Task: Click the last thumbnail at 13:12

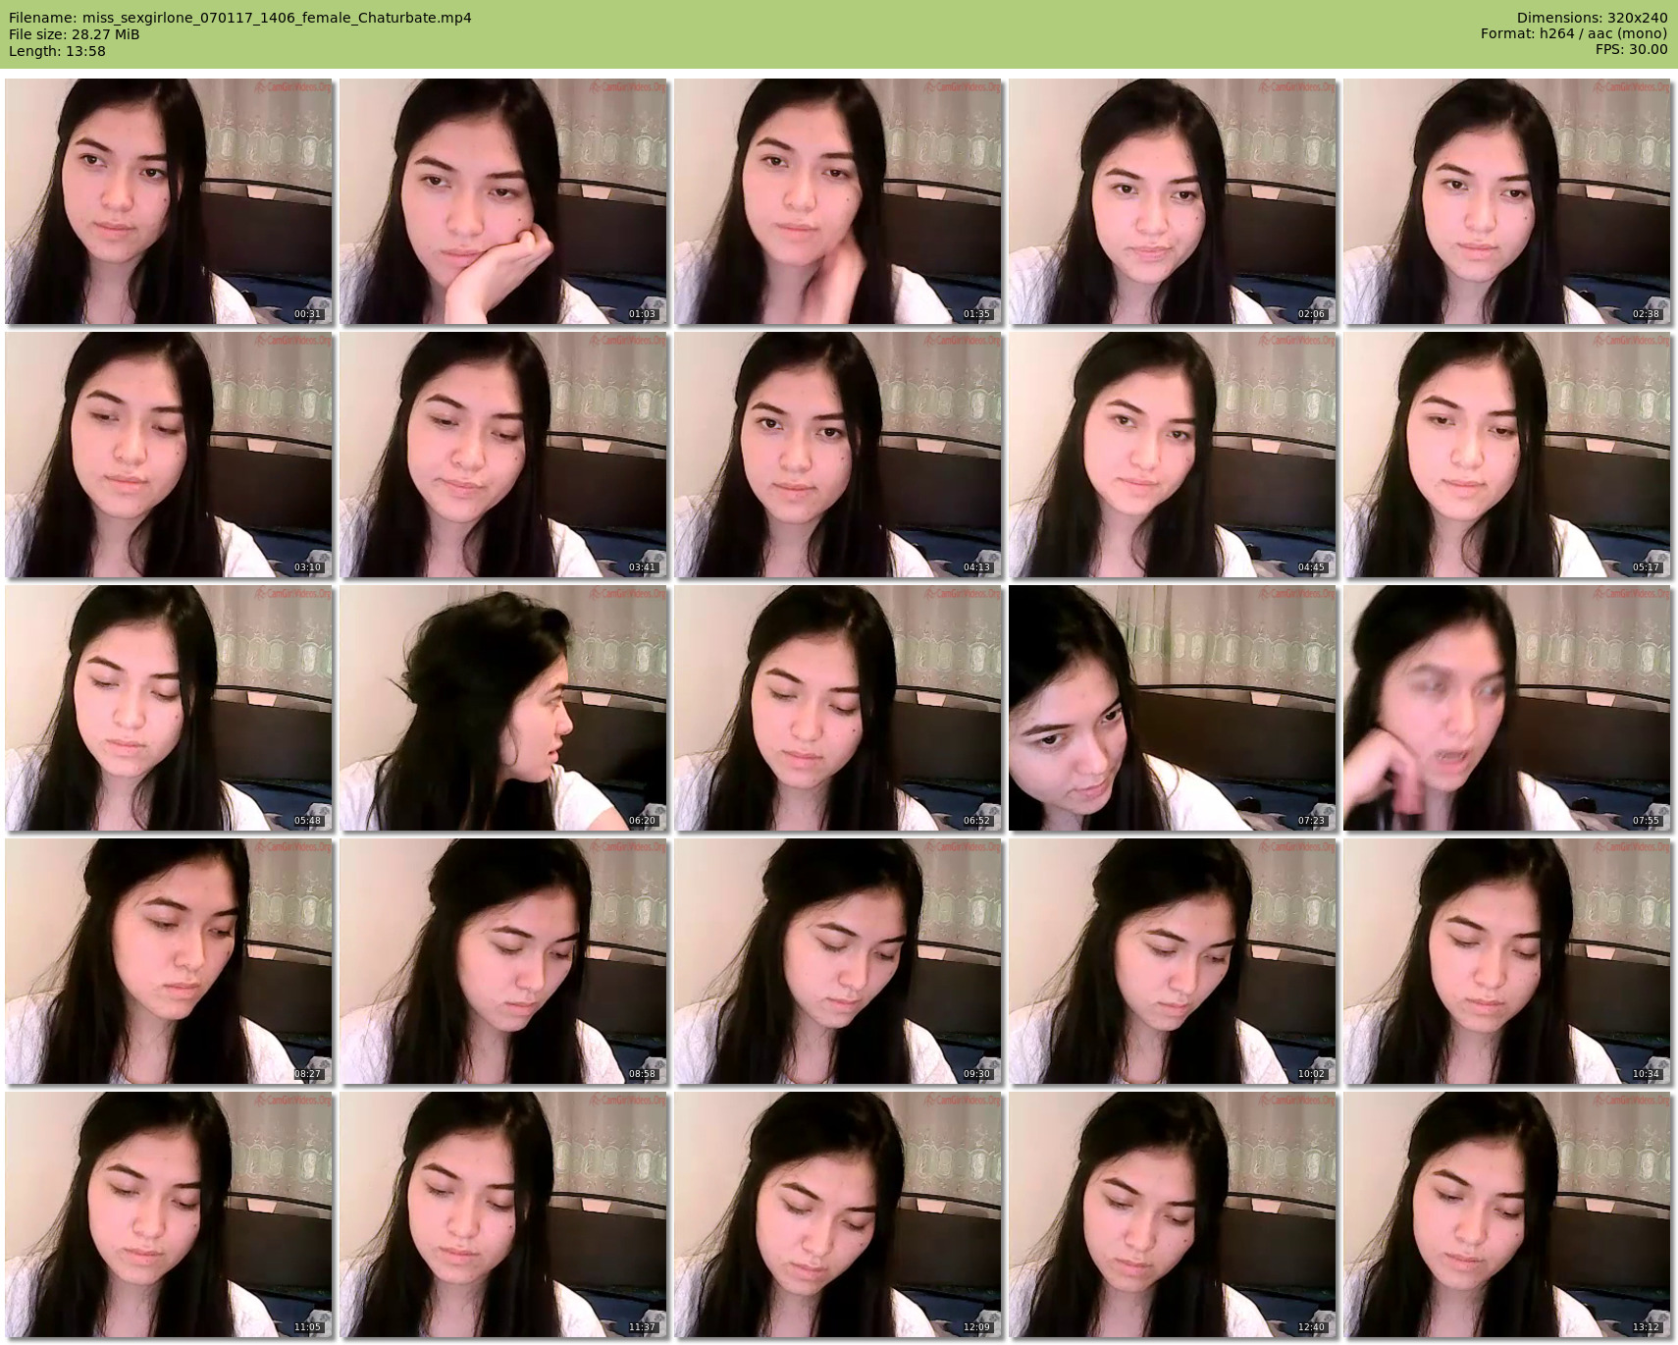Action: 1507,1214
